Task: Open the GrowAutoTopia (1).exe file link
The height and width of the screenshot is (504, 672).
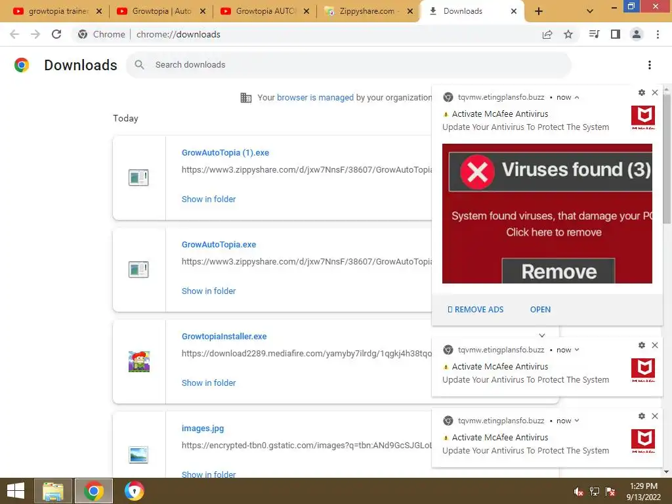Action: 226,152
